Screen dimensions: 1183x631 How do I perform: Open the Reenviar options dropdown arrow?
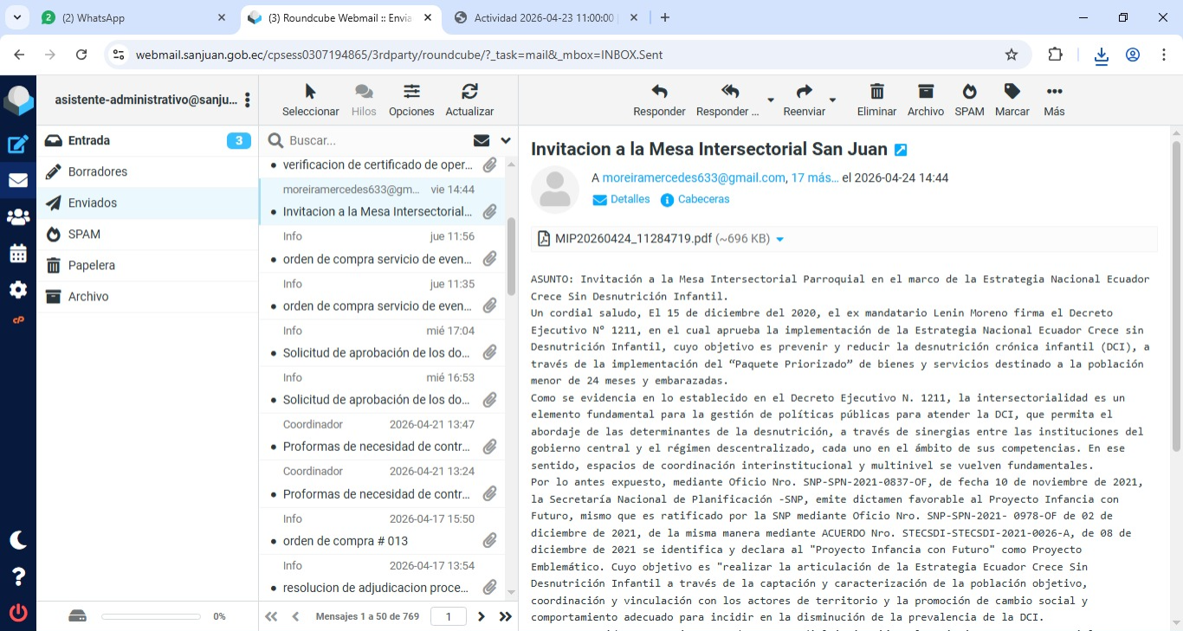832,100
